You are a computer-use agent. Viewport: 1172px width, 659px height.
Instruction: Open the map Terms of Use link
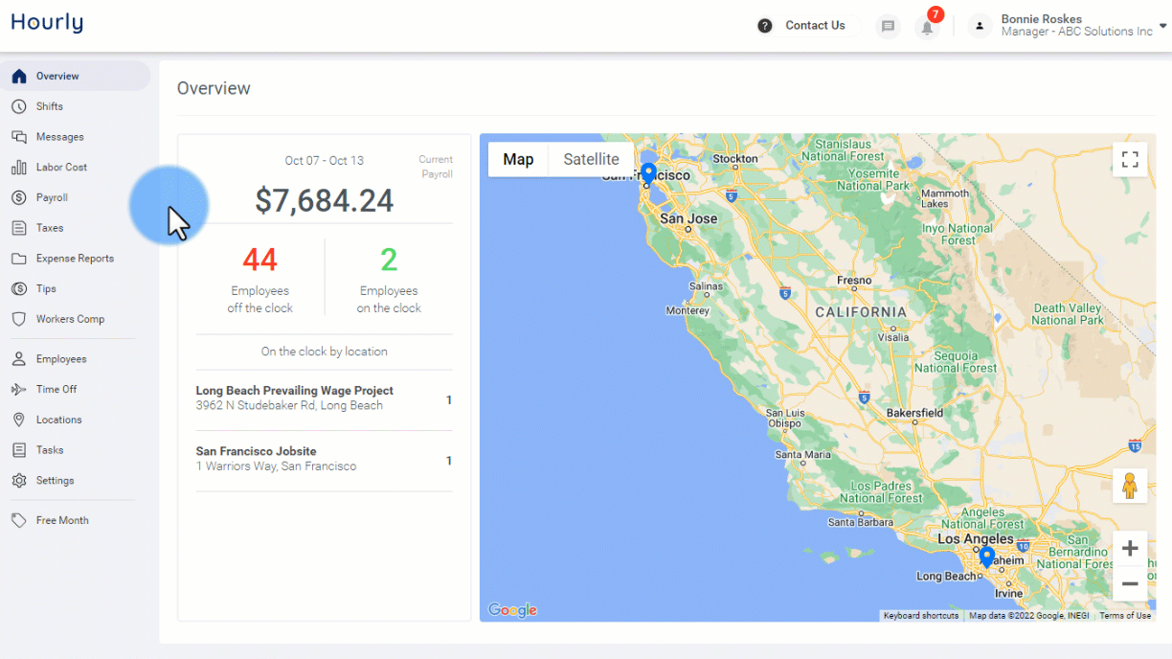(x=1125, y=616)
